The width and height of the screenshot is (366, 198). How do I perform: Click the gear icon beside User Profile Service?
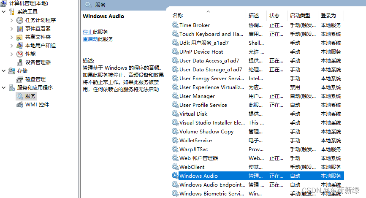(175, 105)
